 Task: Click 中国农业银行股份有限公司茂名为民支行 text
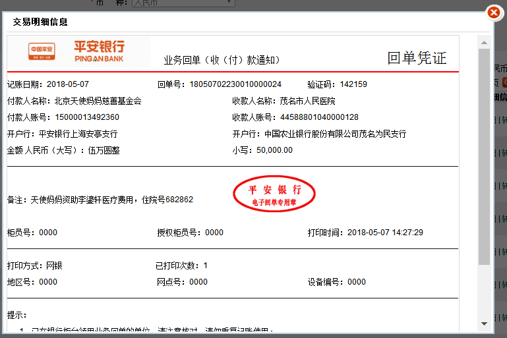[336, 134]
